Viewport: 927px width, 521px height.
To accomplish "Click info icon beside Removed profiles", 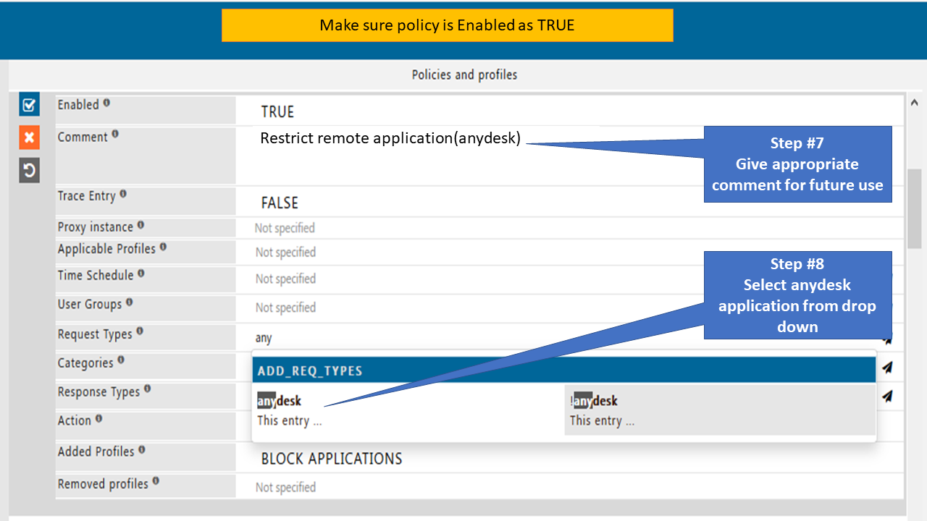I will (156, 481).
